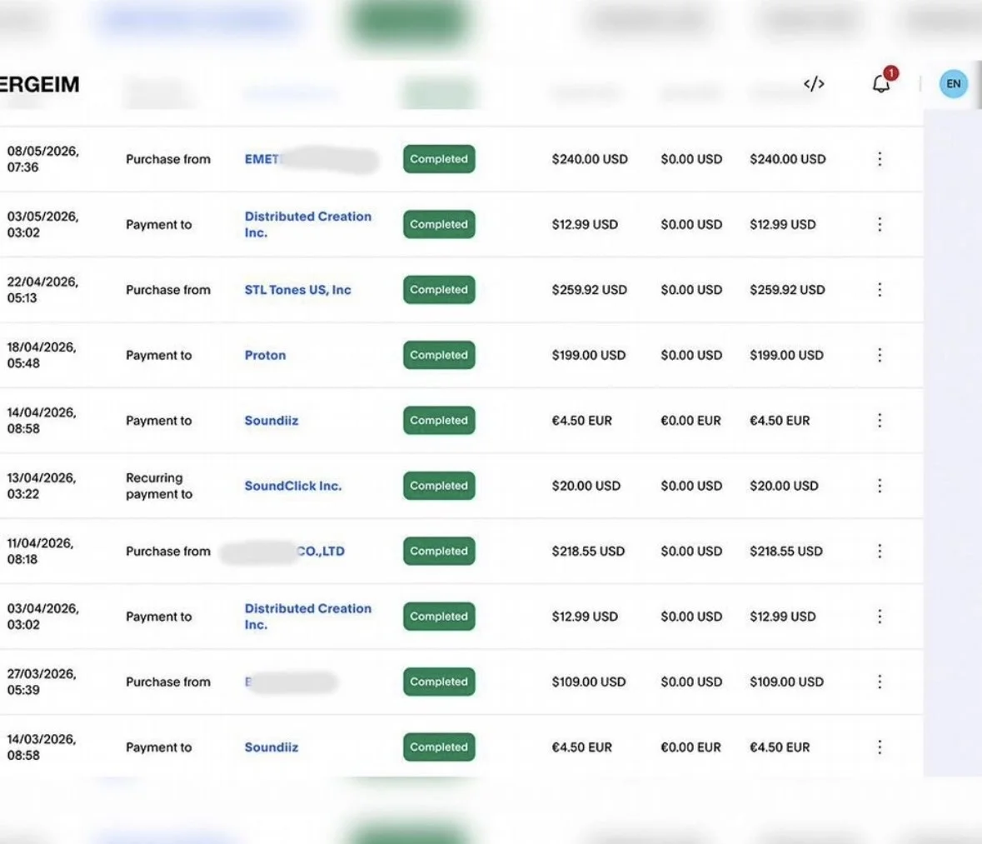This screenshot has height=844, width=982.
Task: Open the EN language avatar
Action: coord(953,84)
